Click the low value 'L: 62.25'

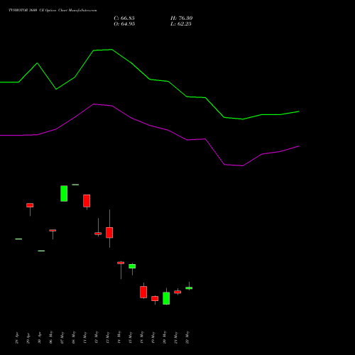181,24
